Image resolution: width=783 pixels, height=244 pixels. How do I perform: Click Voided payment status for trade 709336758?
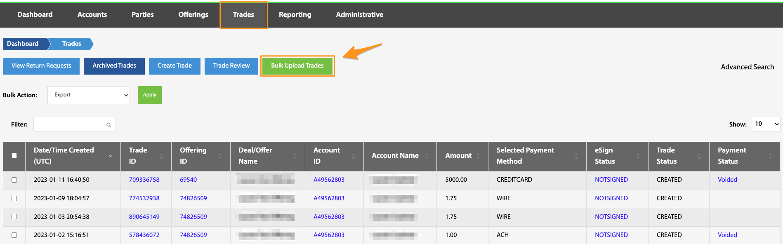pos(727,180)
